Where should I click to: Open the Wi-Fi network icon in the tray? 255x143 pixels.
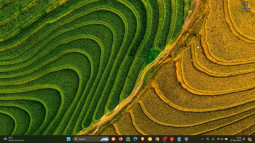point(218,139)
